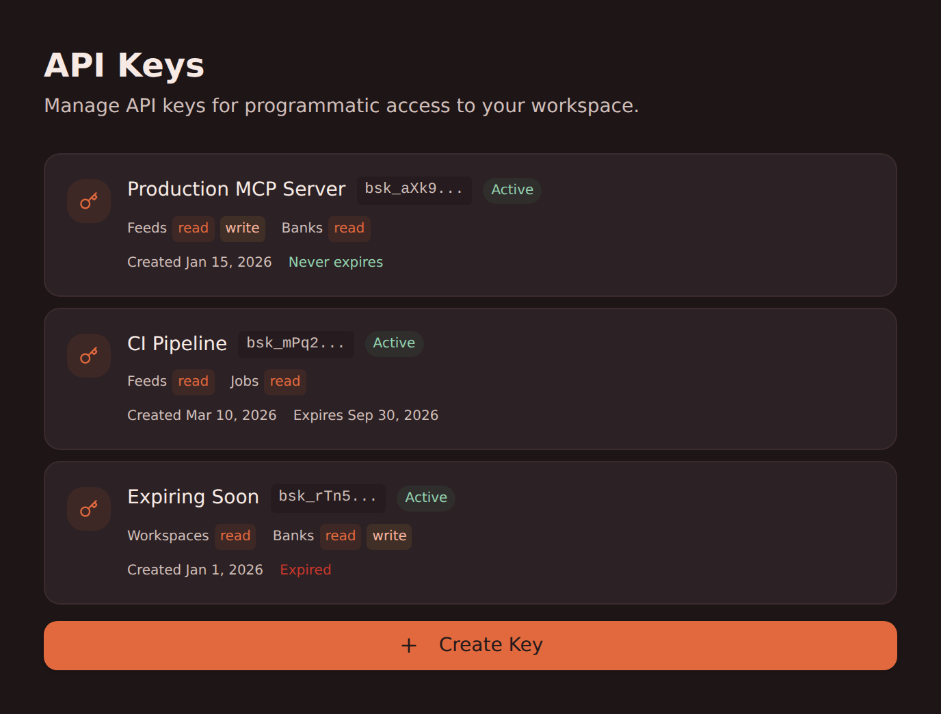Click Banks write scope on Expiring Soon

pos(390,536)
